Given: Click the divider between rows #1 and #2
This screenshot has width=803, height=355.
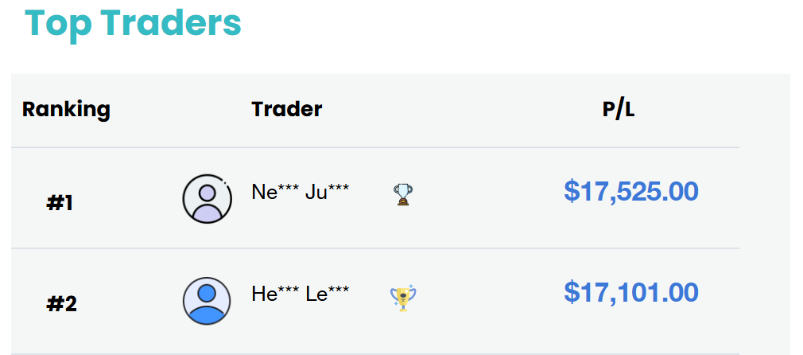Looking at the screenshot, I should 375,248.
